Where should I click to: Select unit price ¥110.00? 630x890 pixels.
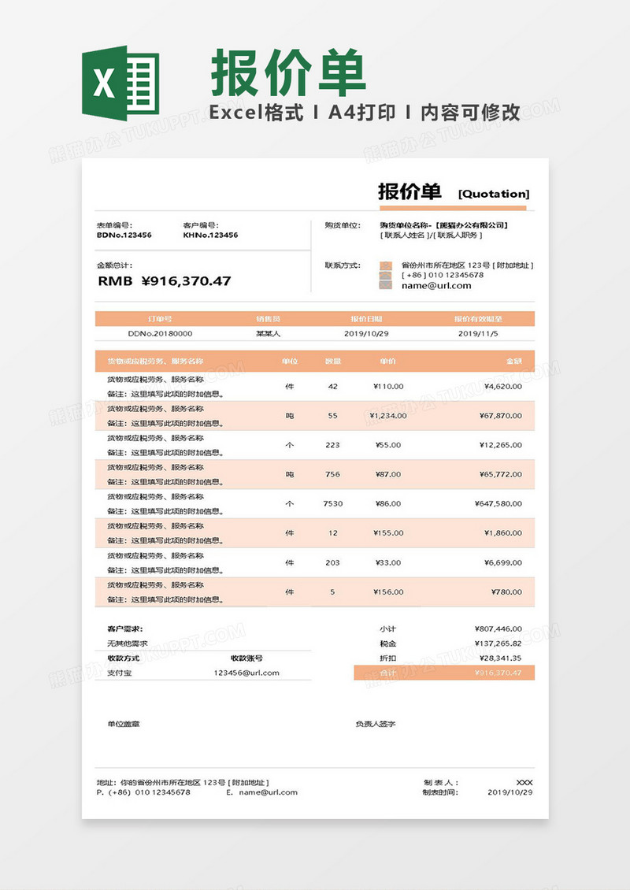[x=389, y=387]
